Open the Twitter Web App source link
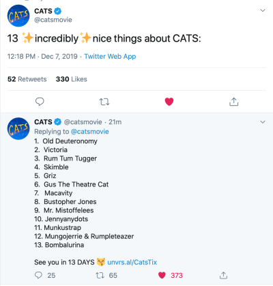 tap(110, 57)
